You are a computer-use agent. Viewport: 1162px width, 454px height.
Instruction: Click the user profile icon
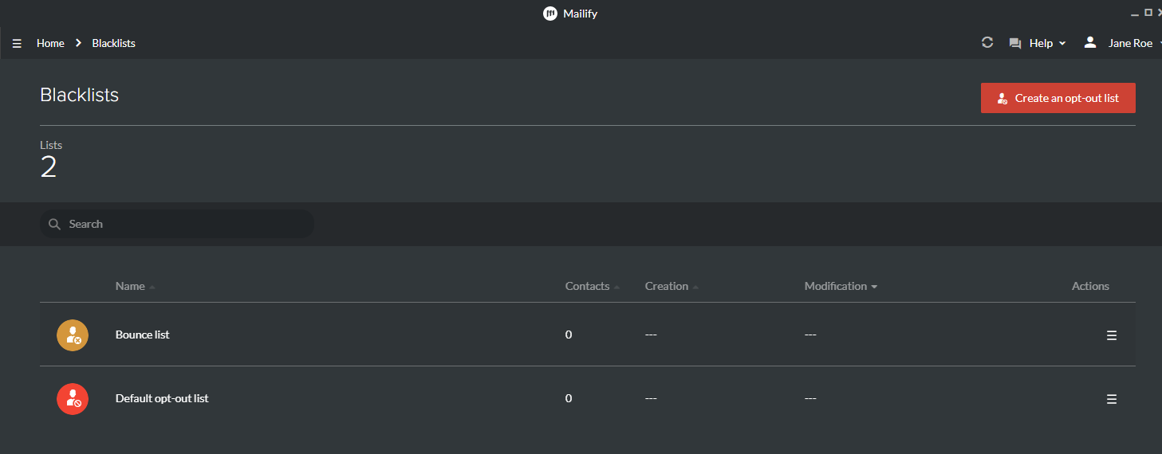[1090, 43]
